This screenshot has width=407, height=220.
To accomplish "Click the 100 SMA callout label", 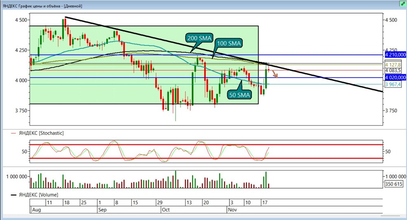I will click(229, 43).
